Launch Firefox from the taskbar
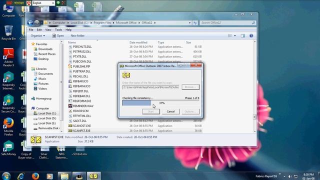320x180 pixels. pyautogui.click(x=35, y=176)
